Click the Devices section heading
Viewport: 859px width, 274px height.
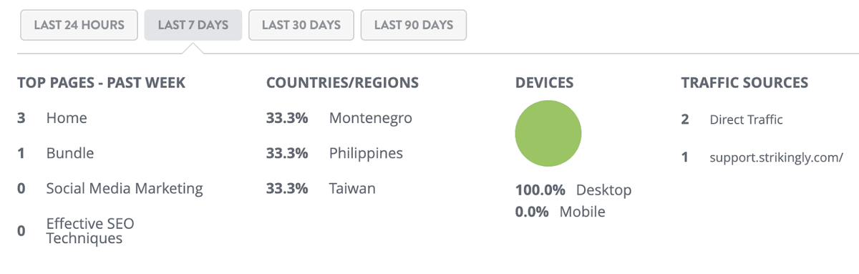544,83
